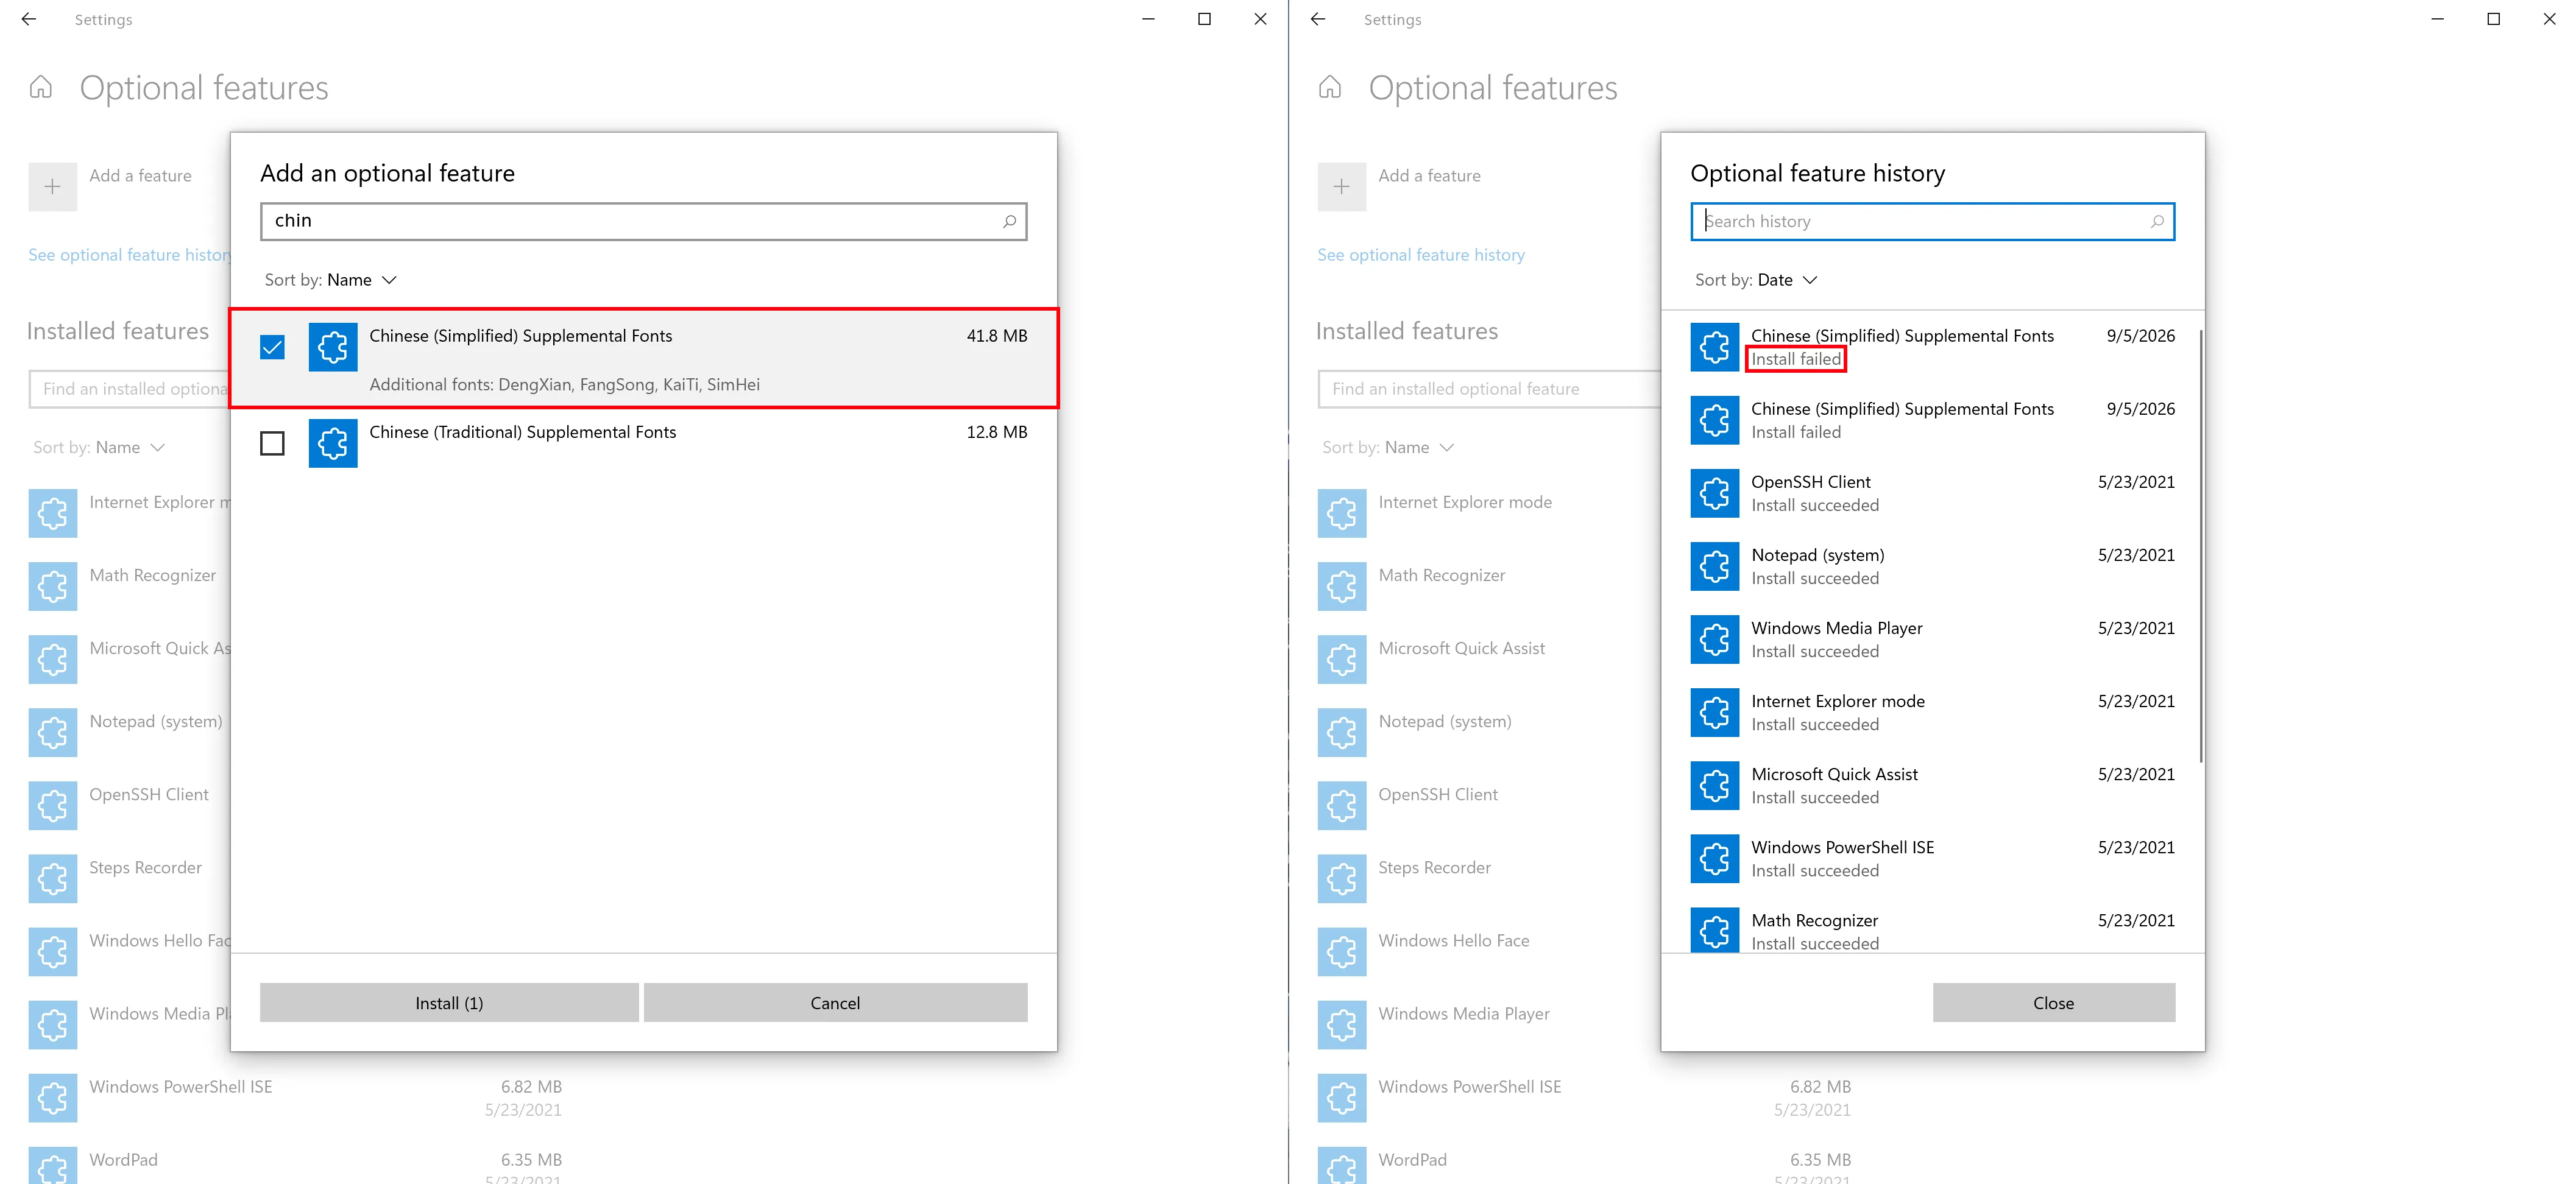Focus the search box containing 'chin'
This screenshot has width=2576, height=1184.
pos(643,221)
